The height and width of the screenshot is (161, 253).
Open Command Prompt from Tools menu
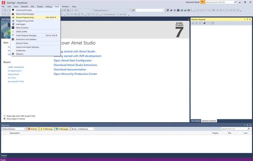click(35, 10)
